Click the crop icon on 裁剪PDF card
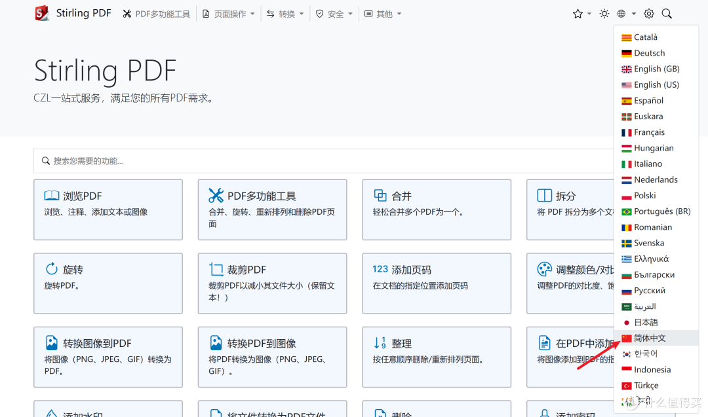The image size is (708, 417). 216,269
